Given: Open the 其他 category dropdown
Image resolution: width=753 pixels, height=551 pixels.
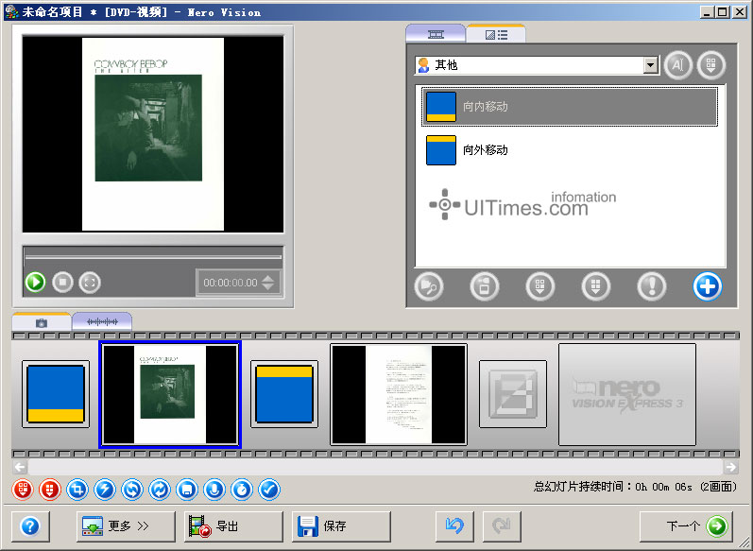Looking at the screenshot, I should point(537,65).
